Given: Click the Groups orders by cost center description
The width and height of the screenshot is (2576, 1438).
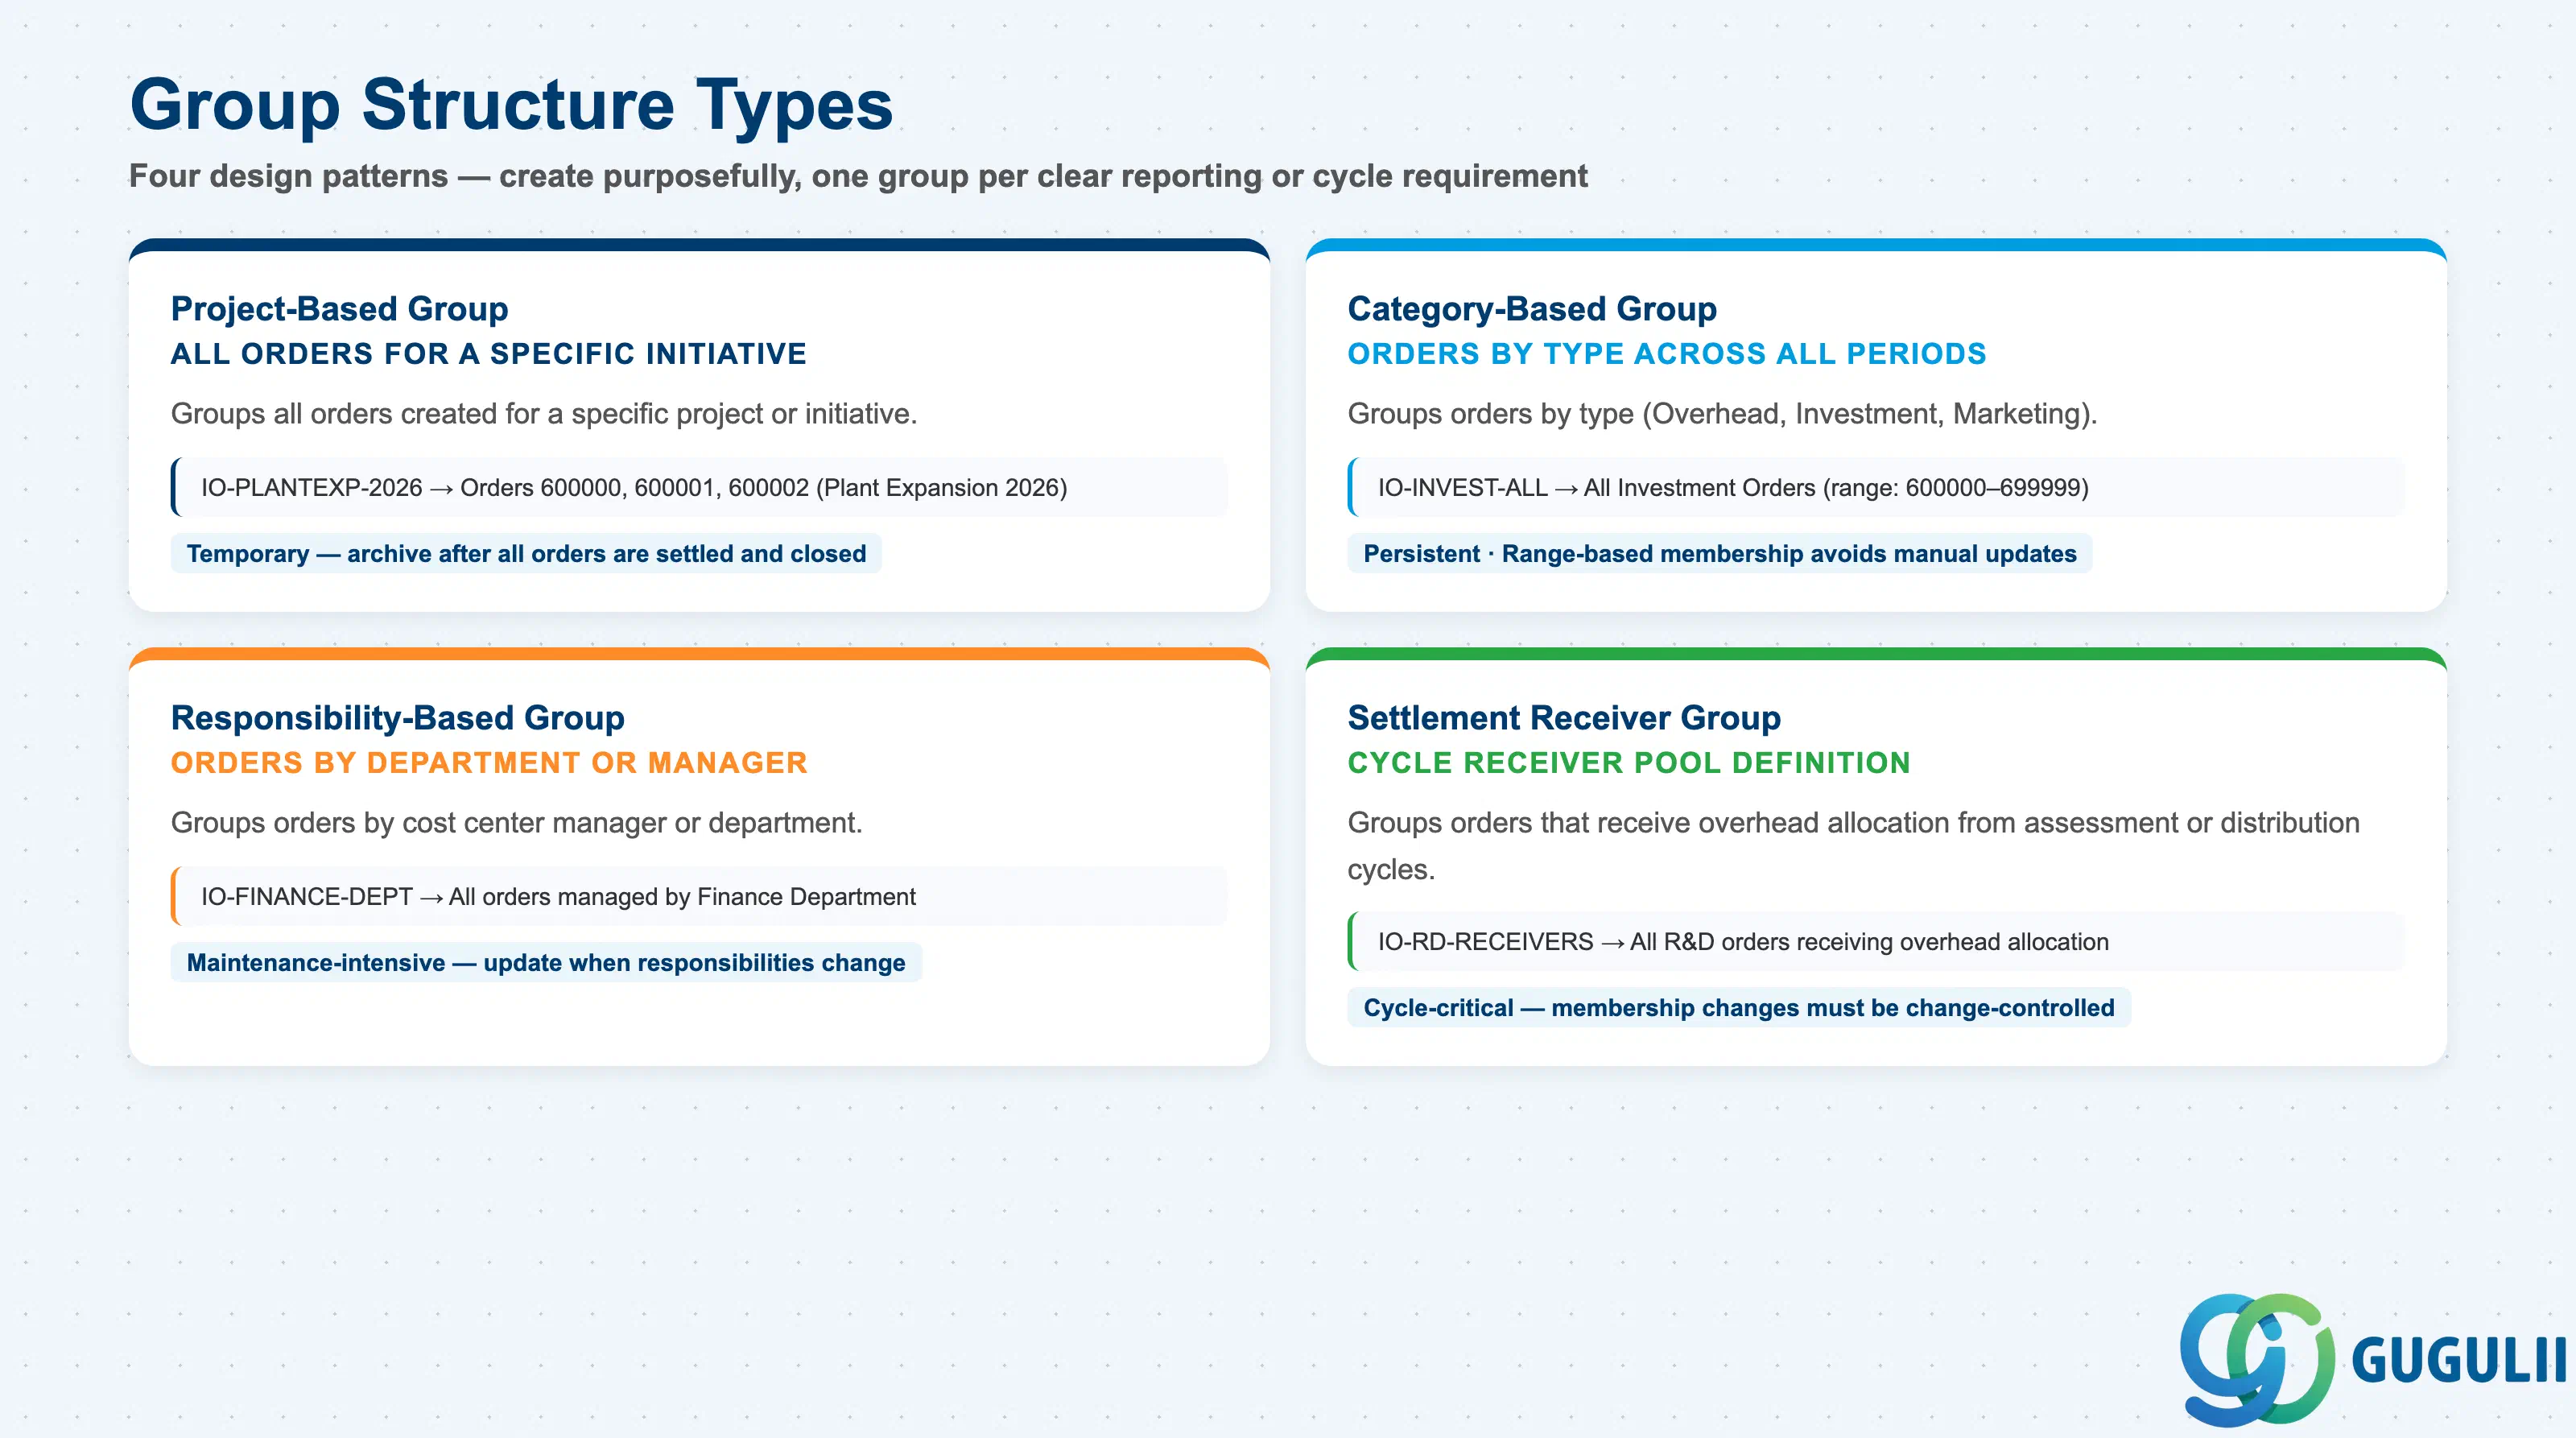Looking at the screenshot, I should 516,823.
